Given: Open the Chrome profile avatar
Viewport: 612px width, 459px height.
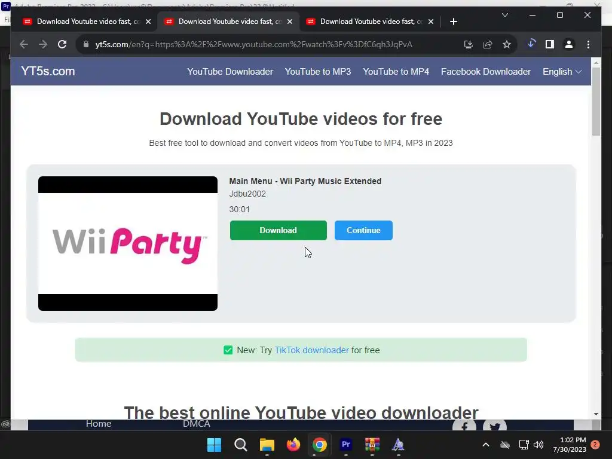Looking at the screenshot, I should pos(569,44).
